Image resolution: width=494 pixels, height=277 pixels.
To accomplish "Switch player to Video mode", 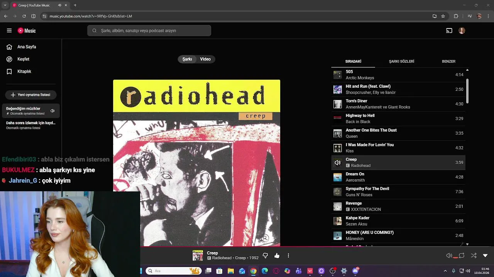I will (x=205, y=59).
